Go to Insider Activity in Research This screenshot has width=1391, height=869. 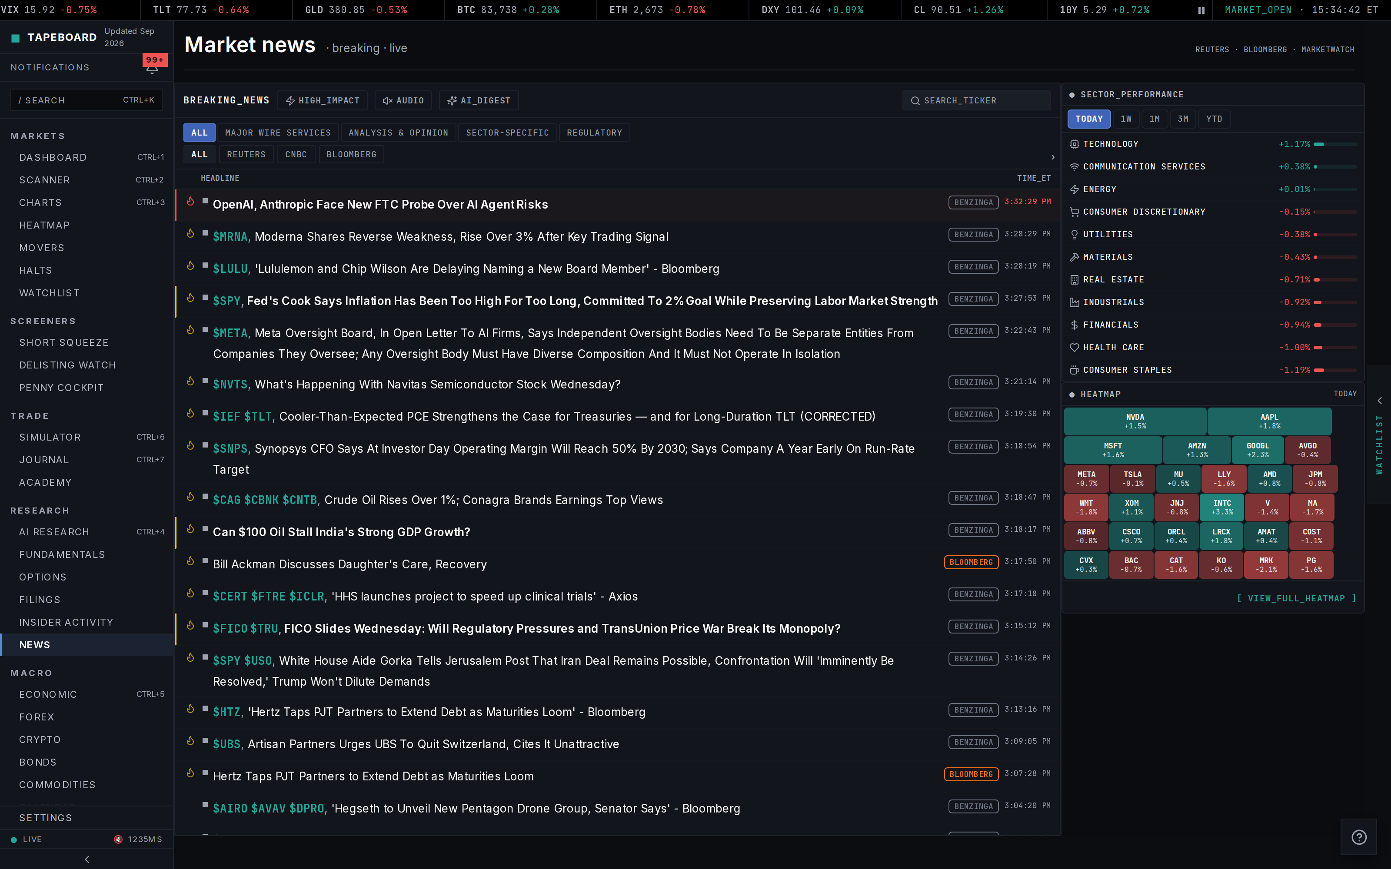pyautogui.click(x=87, y=623)
